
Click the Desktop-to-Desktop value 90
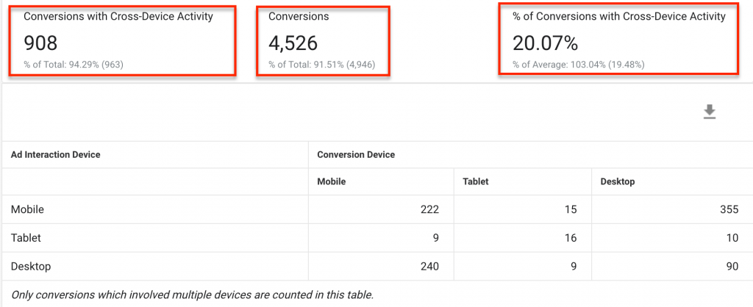(732, 267)
